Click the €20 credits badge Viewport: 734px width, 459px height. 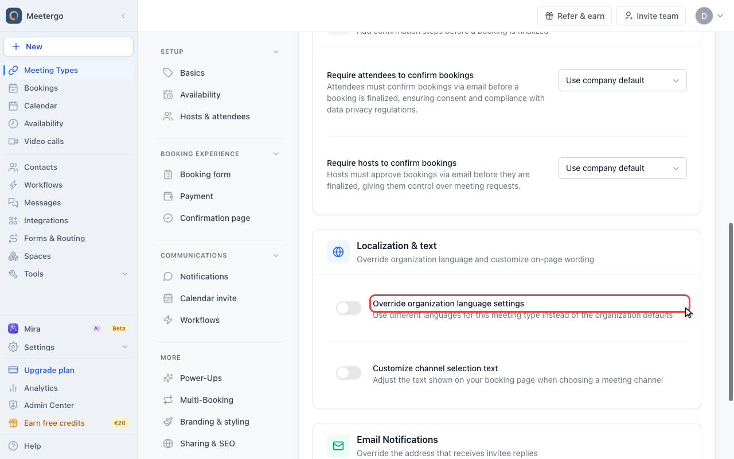120,423
